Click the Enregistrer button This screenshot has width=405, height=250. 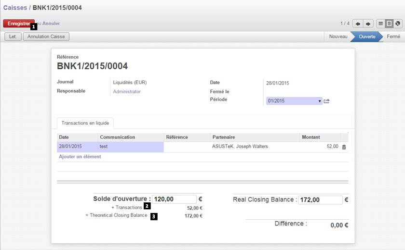point(19,24)
